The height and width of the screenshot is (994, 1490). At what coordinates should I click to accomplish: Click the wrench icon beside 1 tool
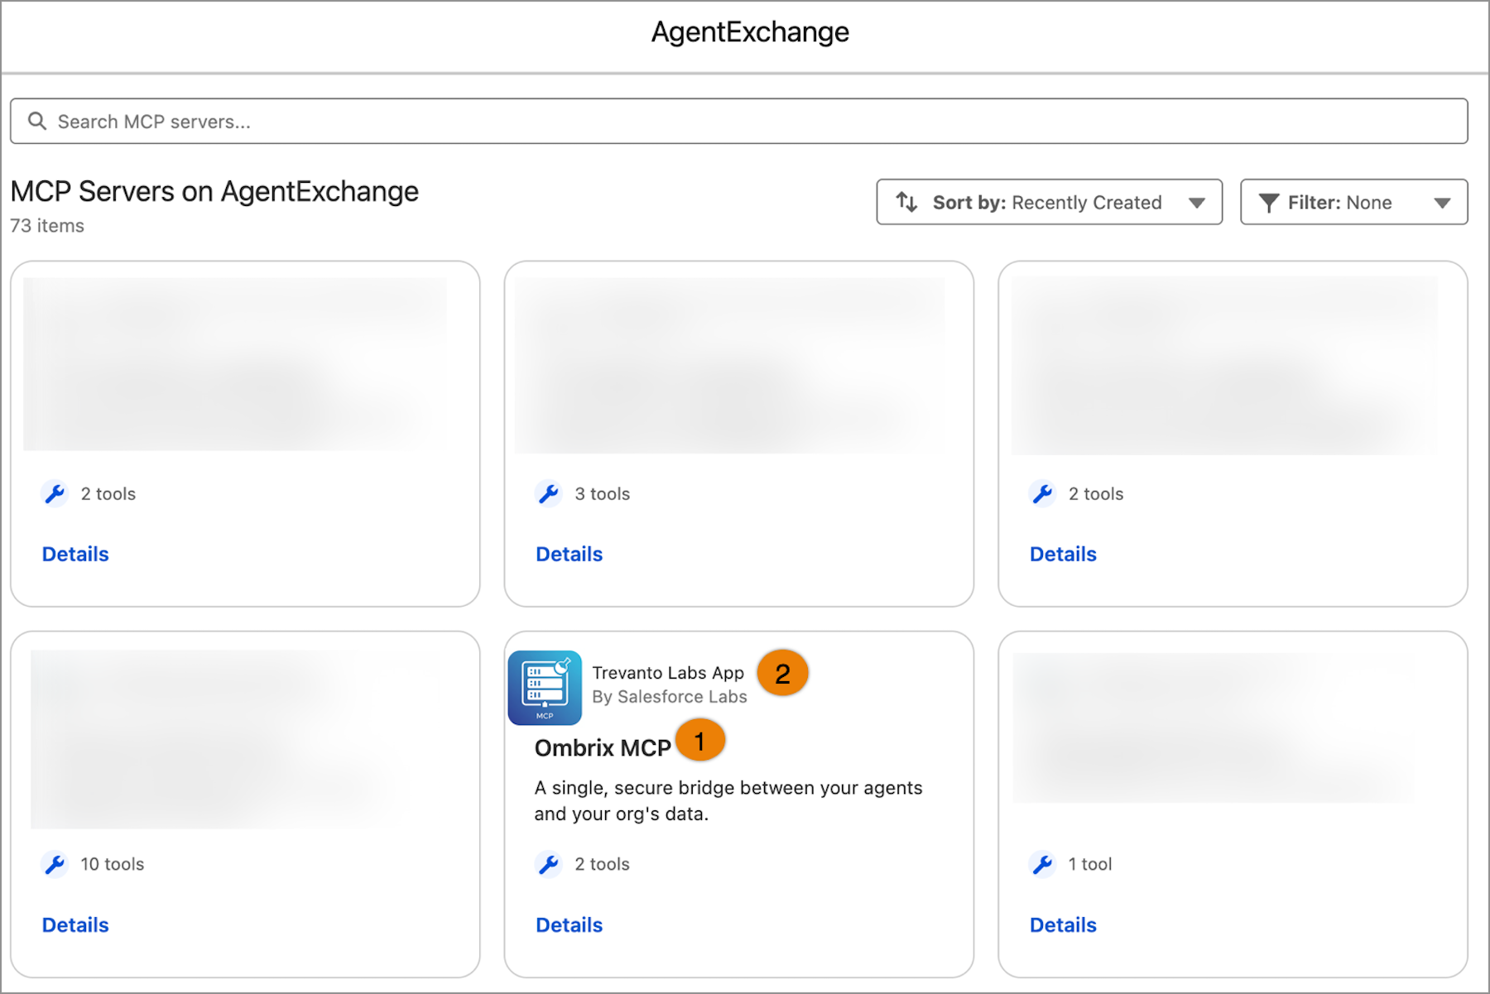coord(1042,864)
